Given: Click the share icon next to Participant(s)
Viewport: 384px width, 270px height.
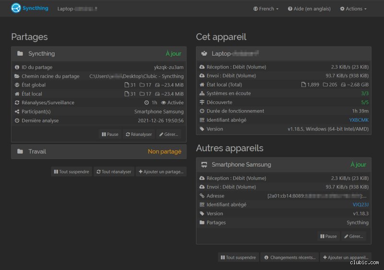Looking at the screenshot, I should 17,111.
